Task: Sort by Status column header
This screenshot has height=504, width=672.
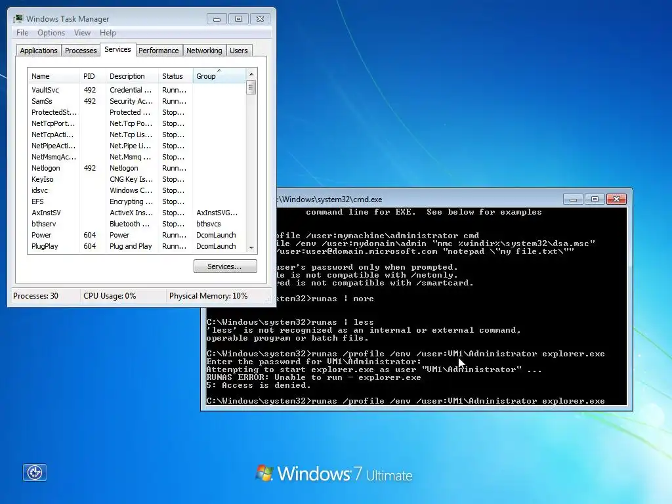Action: click(x=176, y=76)
